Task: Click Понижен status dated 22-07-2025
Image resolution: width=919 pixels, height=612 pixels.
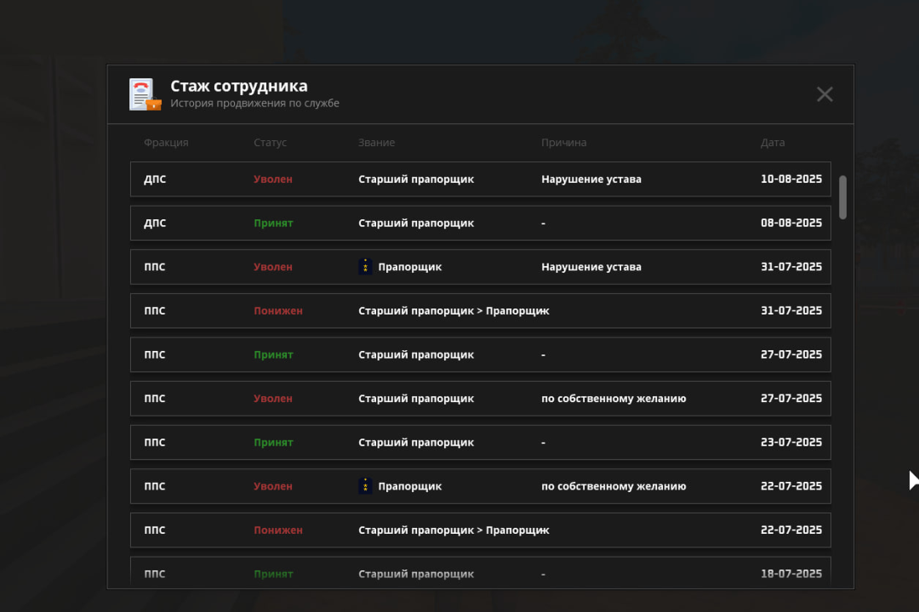Action: [x=277, y=530]
